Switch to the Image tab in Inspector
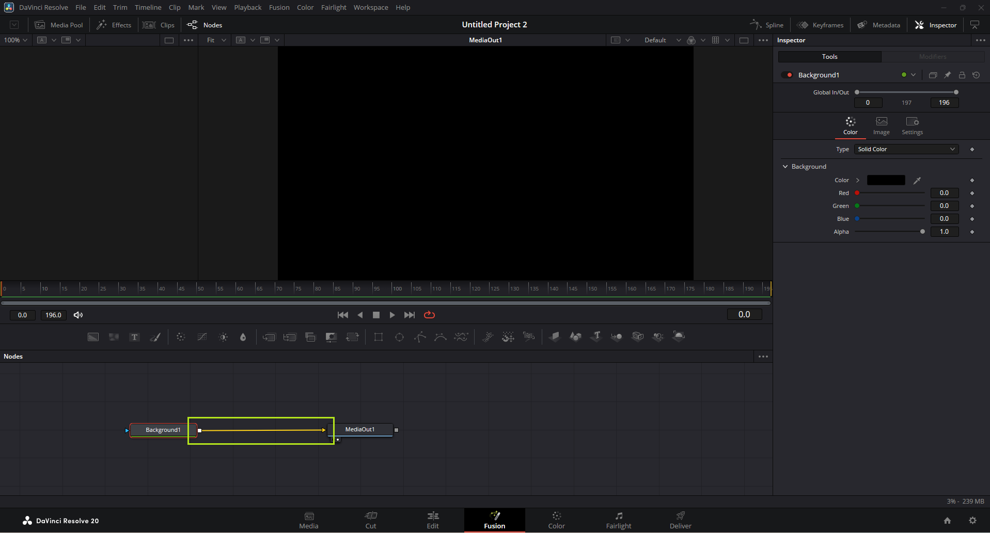990x533 pixels. [881, 125]
